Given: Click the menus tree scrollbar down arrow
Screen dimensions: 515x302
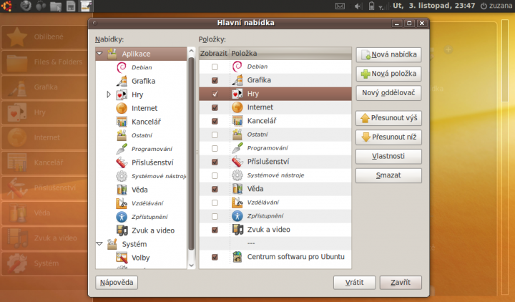Looking at the screenshot, I should pos(191,265).
